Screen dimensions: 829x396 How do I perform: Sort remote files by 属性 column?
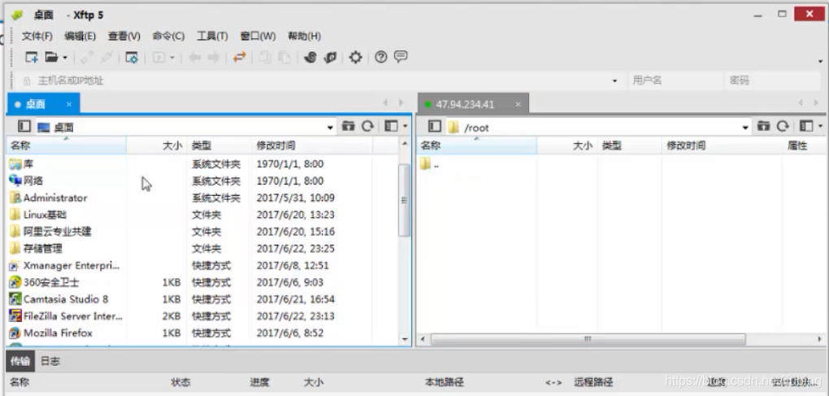click(804, 146)
